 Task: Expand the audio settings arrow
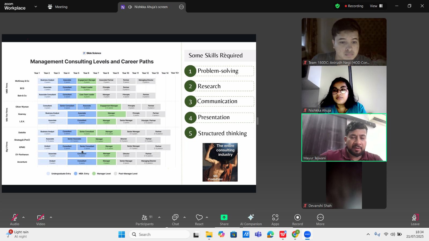pyautogui.click(x=24, y=217)
